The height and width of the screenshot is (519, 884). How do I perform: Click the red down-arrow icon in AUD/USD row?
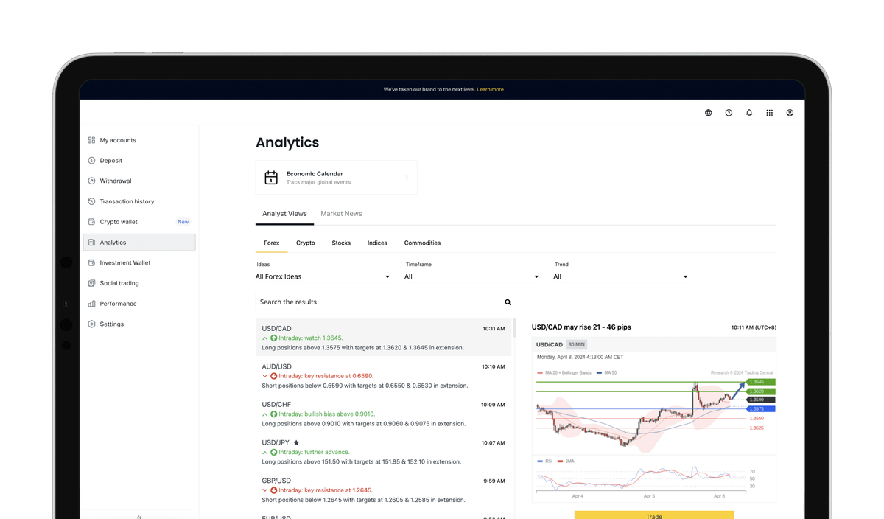(x=273, y=376)
